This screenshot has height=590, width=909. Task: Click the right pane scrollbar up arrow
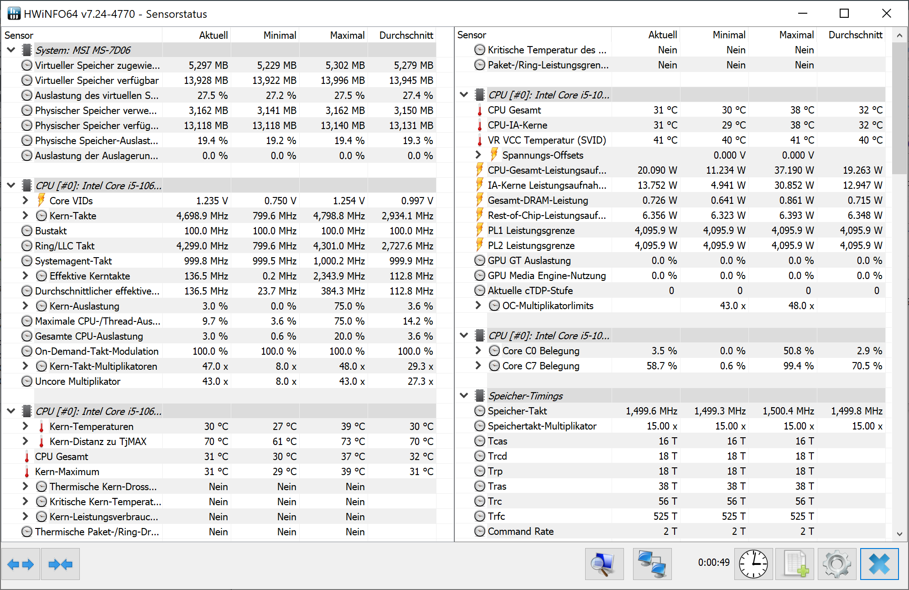pyautogui.click(x=899, y=35)
